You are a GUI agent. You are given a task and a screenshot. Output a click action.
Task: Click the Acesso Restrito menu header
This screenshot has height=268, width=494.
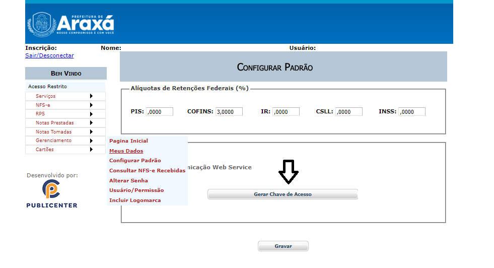coord(65,86)
